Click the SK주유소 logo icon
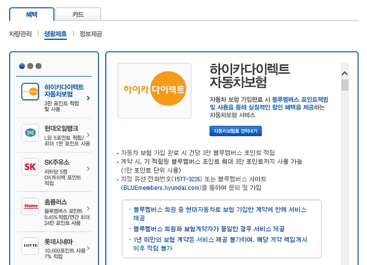 30,167
